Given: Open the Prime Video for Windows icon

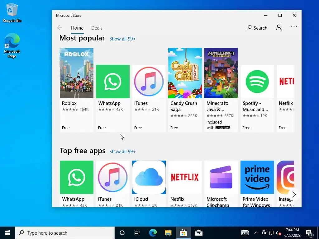Looking at the screenshot, I should [x=257, y=177].
